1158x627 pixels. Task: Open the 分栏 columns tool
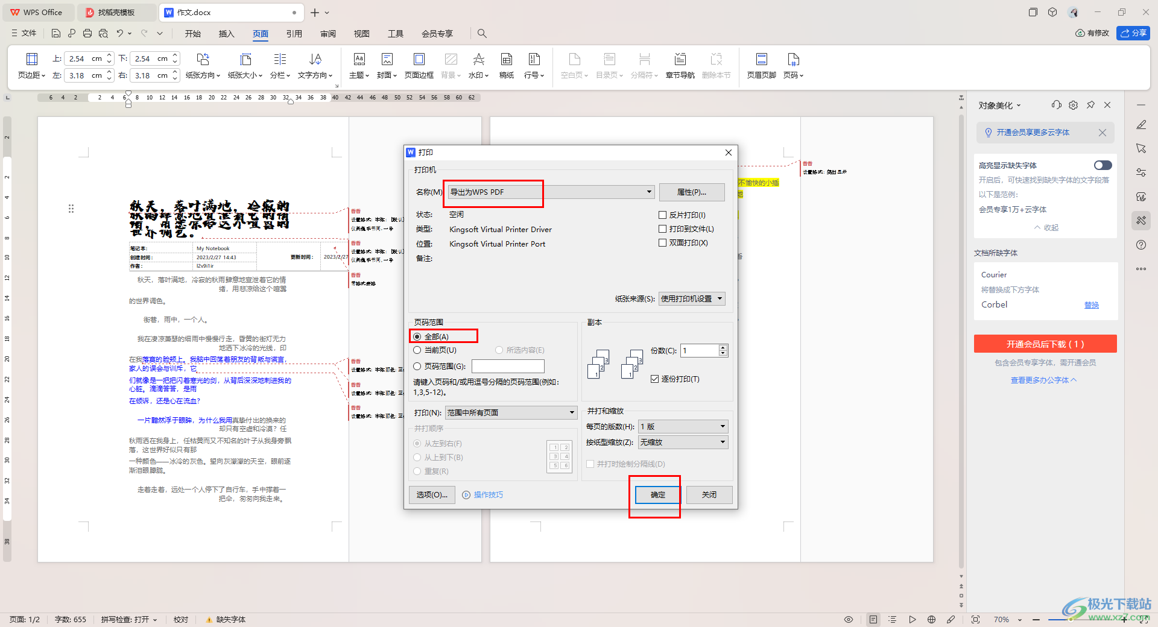click(280, 65)
